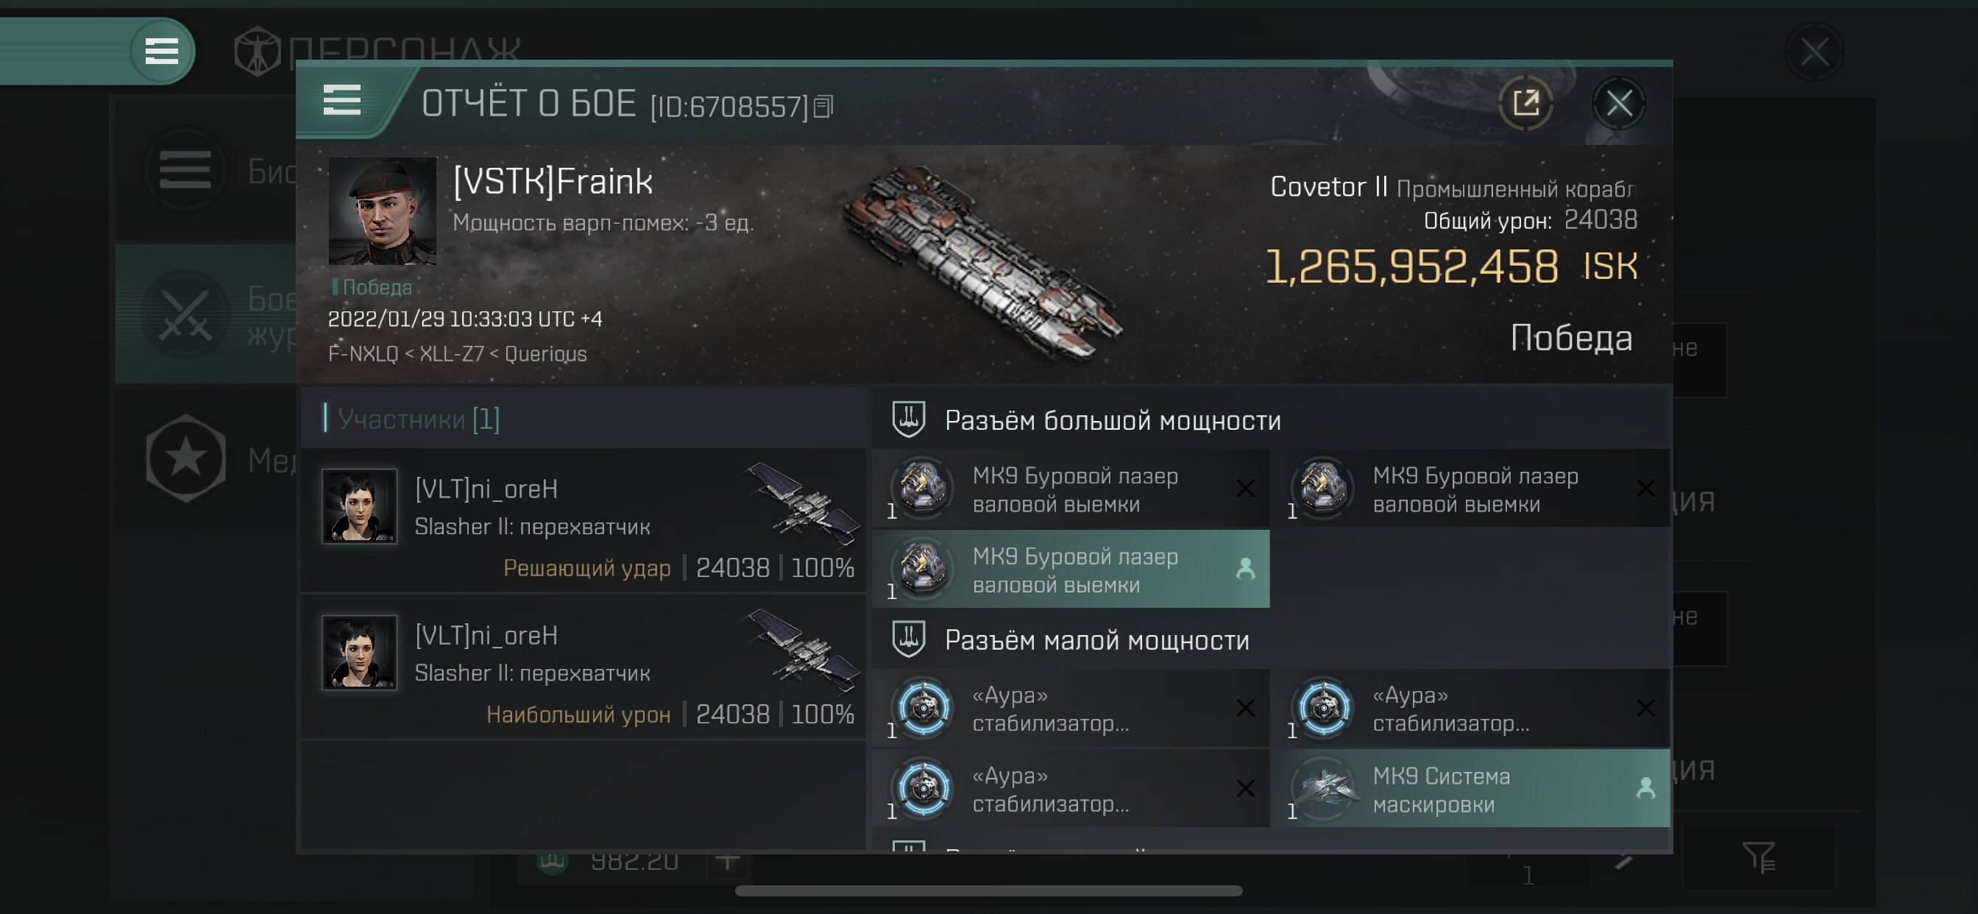Collapse the Разъём большой мощности section
The width and height of the screenshot is (1978, 914).
pos(909,420)
